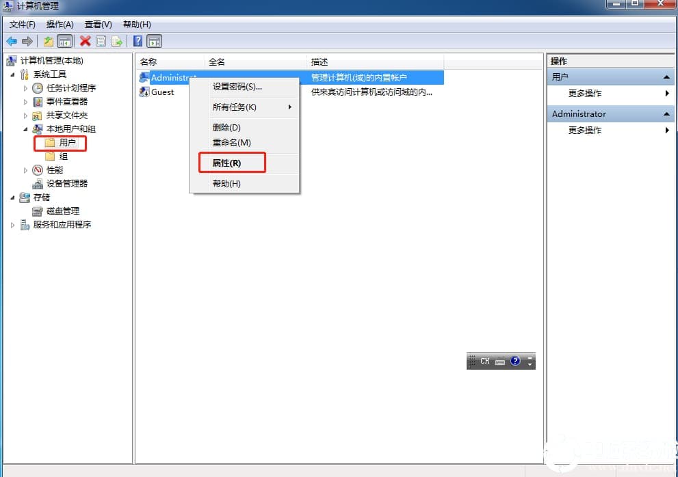Choose 属性(R) from the context menu

(226, 163)
